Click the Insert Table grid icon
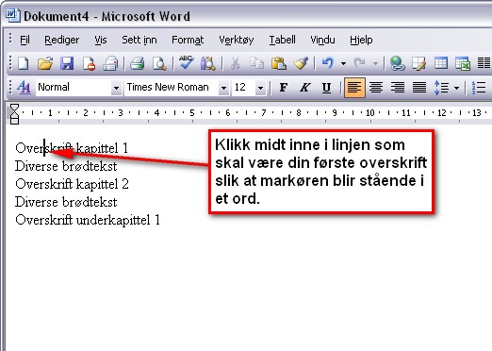Image resolution: width=492 pixels, height=351 pixels. [441, 63]
